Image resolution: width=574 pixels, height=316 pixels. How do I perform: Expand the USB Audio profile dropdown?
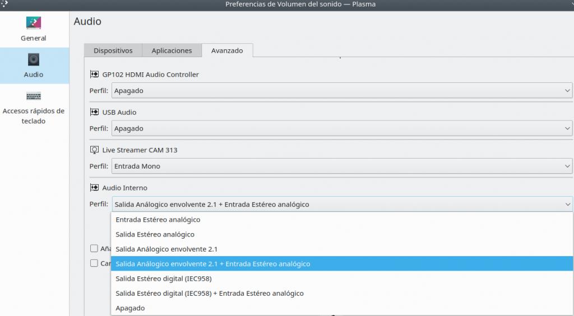click(x=341, y=128)
